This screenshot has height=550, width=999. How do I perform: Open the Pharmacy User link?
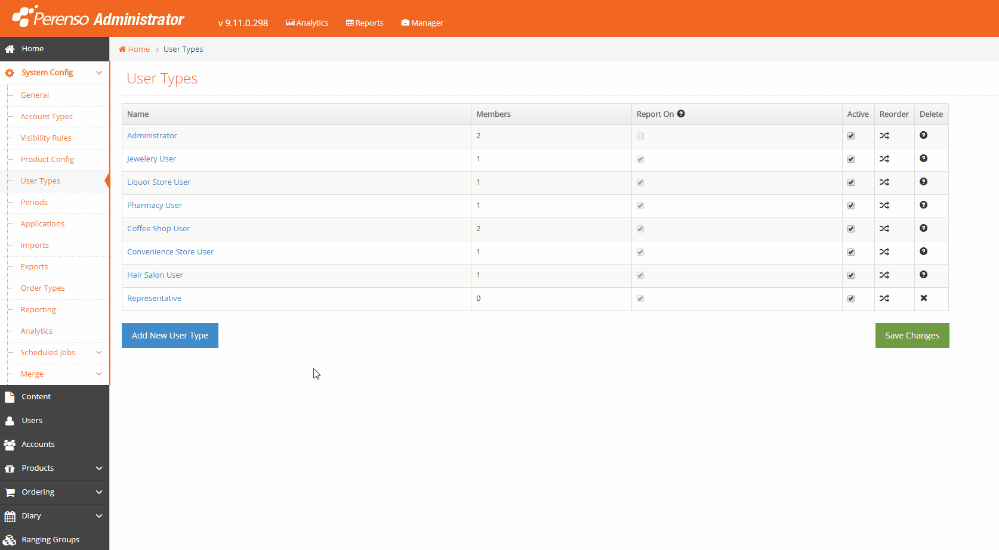(155, 206)
